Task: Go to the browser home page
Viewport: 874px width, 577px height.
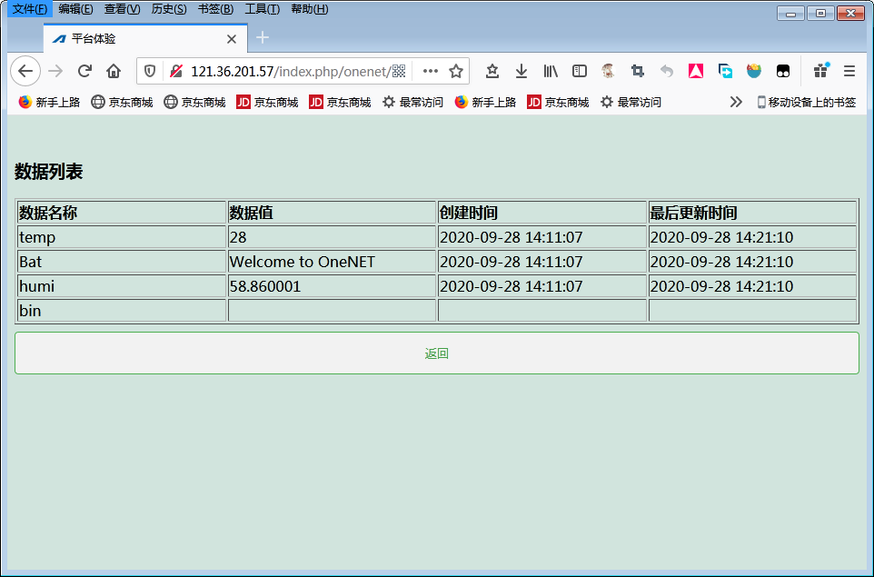Action: (114, 71)
